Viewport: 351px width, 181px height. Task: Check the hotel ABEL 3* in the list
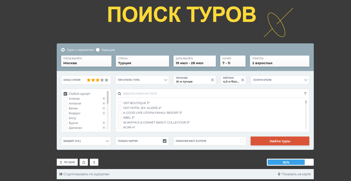(120, 118)
